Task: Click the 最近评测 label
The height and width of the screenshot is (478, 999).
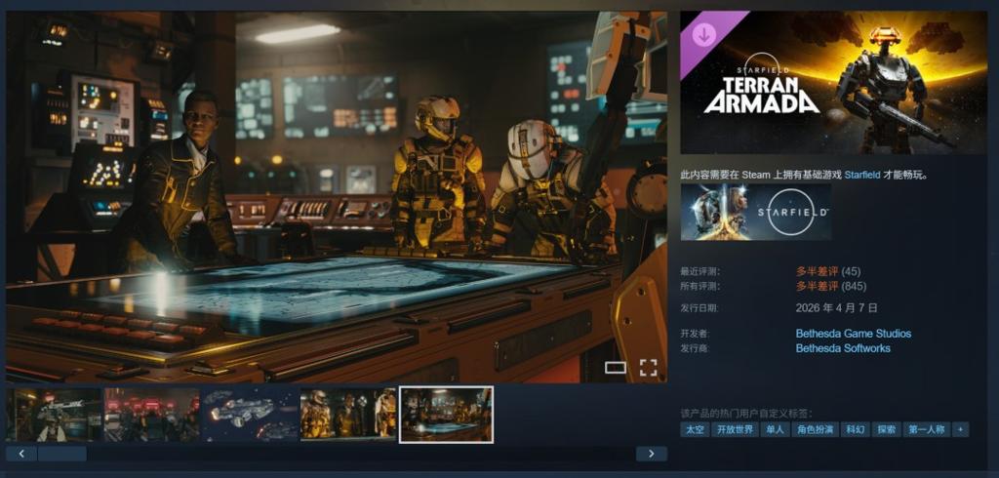Action: [699, 272]
